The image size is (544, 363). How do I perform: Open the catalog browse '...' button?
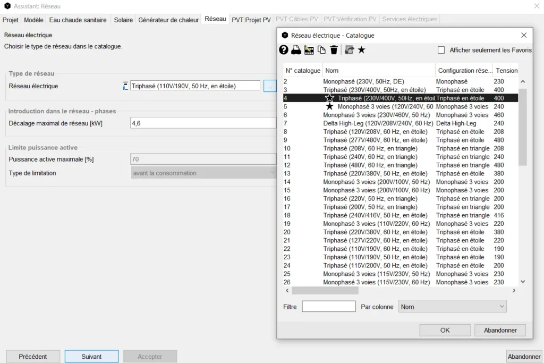[x=270, y=86]
